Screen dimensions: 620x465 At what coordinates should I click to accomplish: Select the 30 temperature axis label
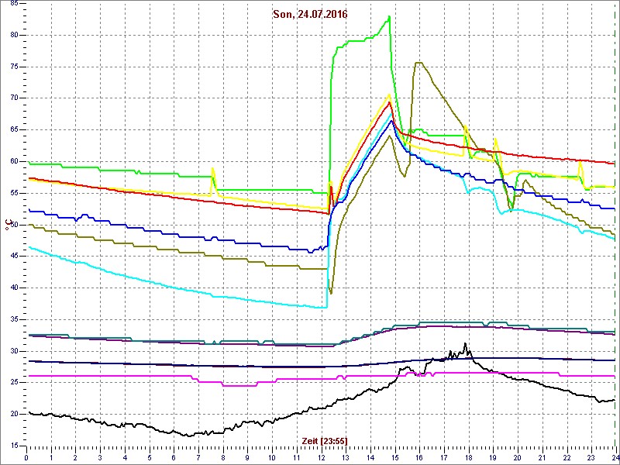point(13,352)
